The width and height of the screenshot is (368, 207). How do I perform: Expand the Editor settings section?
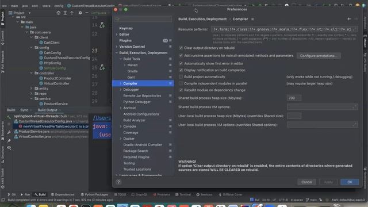pos(117,34)
